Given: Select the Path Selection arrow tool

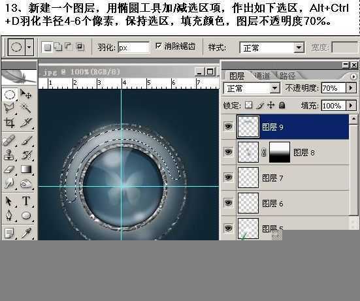Looking at the screenshot, I should tap(8, 201).
